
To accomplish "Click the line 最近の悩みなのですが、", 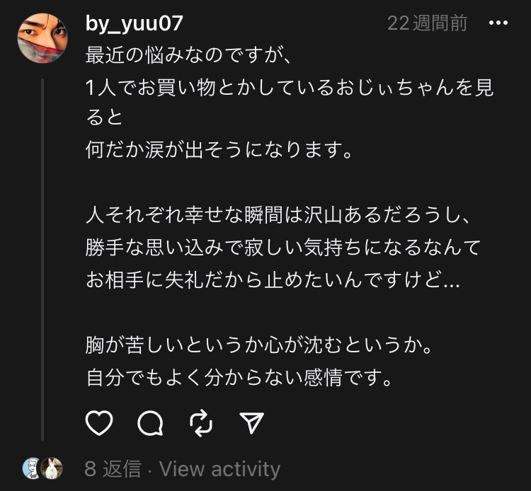I will [188, 54].
